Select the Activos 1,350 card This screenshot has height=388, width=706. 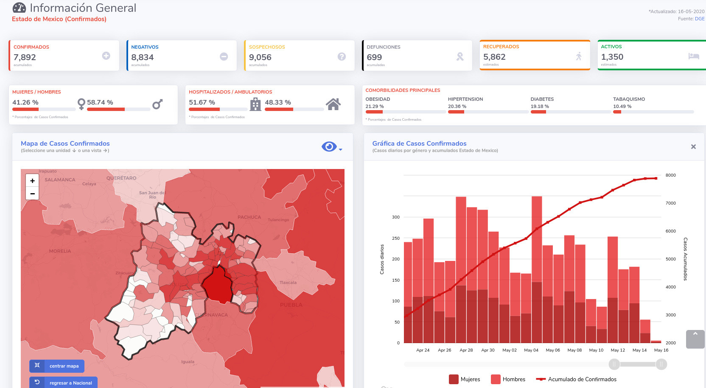(652, 55)
